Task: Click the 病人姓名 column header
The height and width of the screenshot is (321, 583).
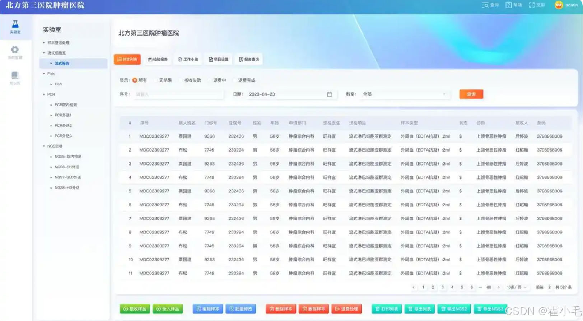Action: click(187, 123)
